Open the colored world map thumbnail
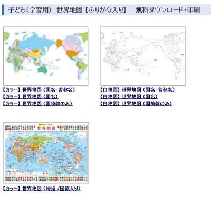 [46, 56]
